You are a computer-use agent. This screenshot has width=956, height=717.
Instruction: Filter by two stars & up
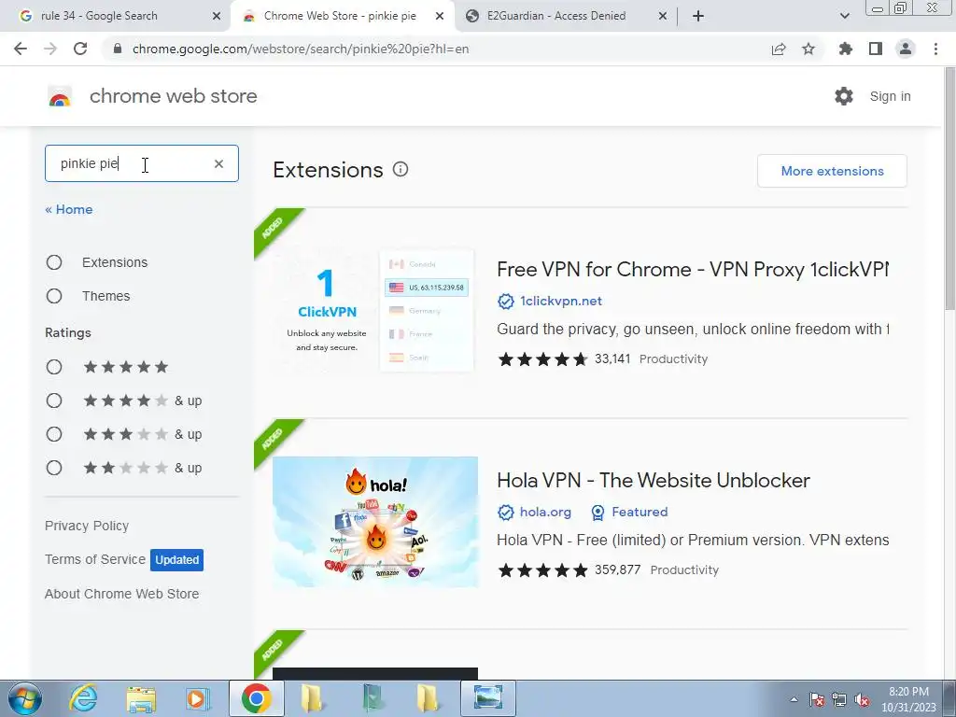pos(54,468)
